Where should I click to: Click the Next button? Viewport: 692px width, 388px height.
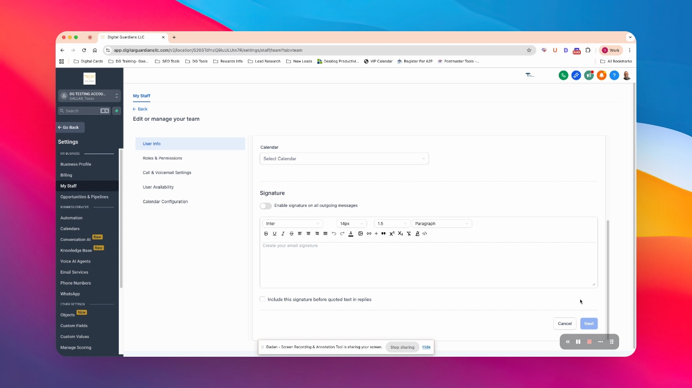click(589, 323)
